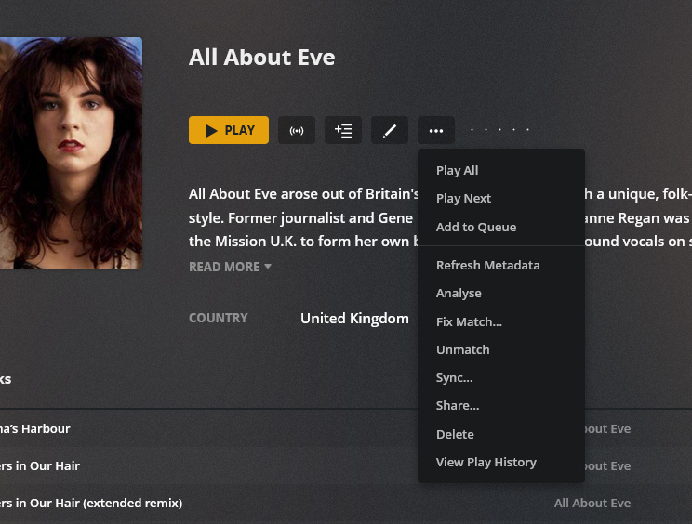Select Refresh Metadata in the menu
692x524 pixels.
pos(501,266)
